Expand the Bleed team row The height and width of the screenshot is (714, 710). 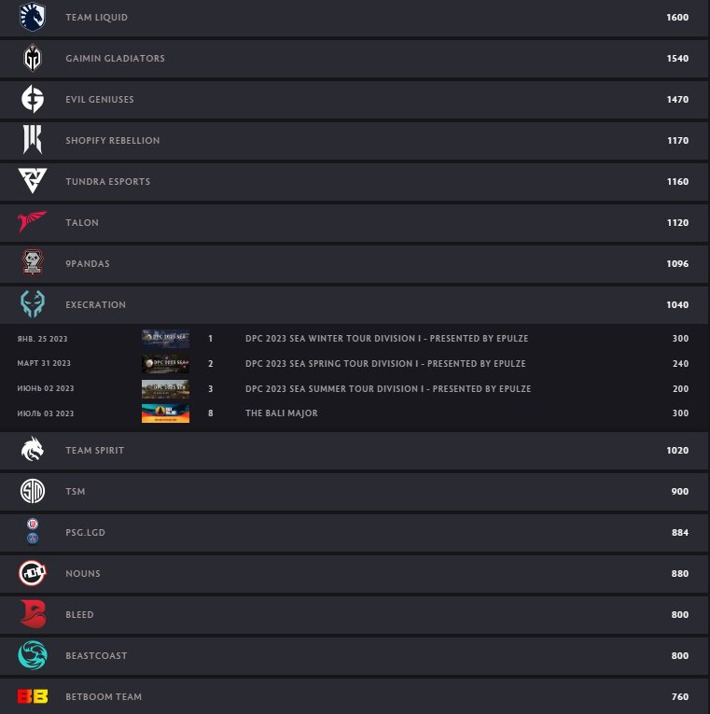coord(355,615)
